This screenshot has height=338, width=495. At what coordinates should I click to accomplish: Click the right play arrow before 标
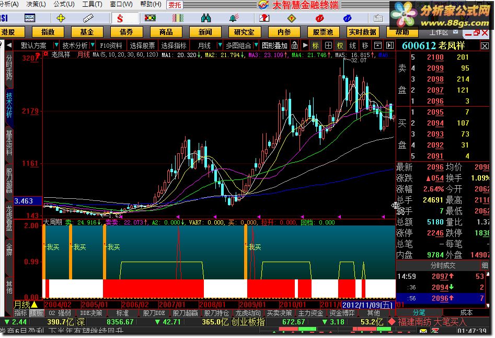(305, 46)
